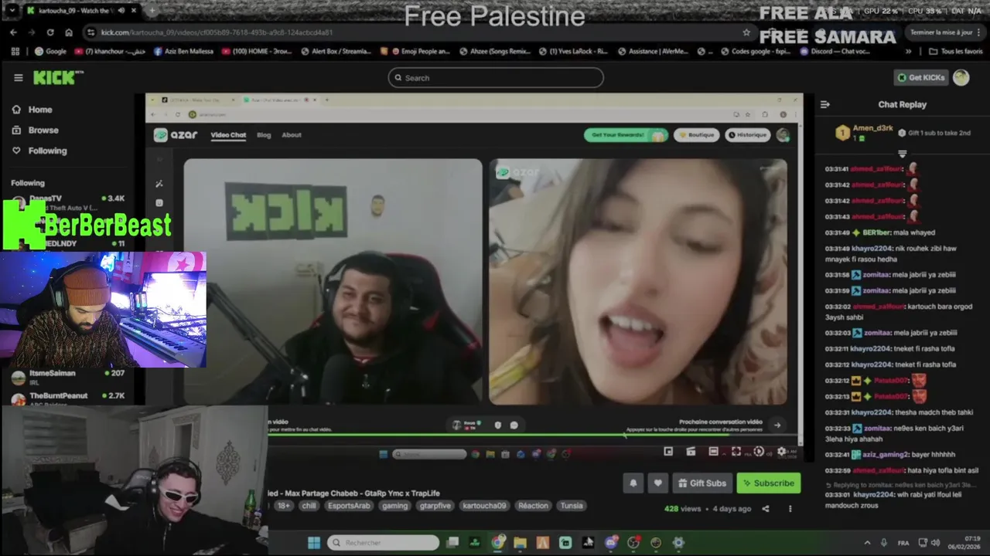Open playback speed control in player
Screen dimensions: 990x556
click(x=758, y=452)
